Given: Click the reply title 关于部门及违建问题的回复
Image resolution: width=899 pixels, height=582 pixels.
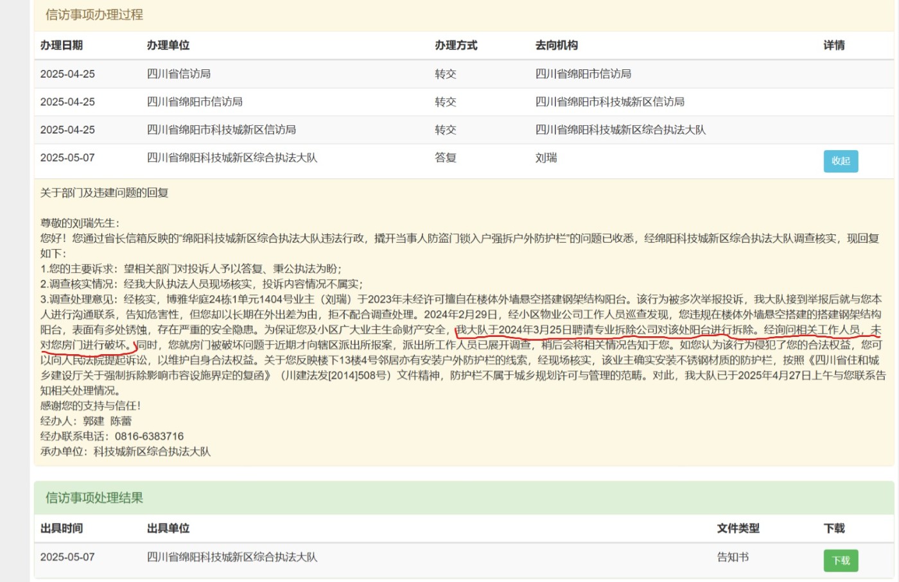Looking at the screenshot, I should click(x=105, y=193).
